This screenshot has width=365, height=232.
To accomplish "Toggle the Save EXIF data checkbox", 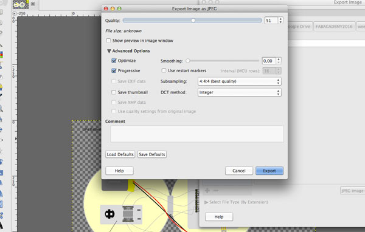I will click(114, 81).
